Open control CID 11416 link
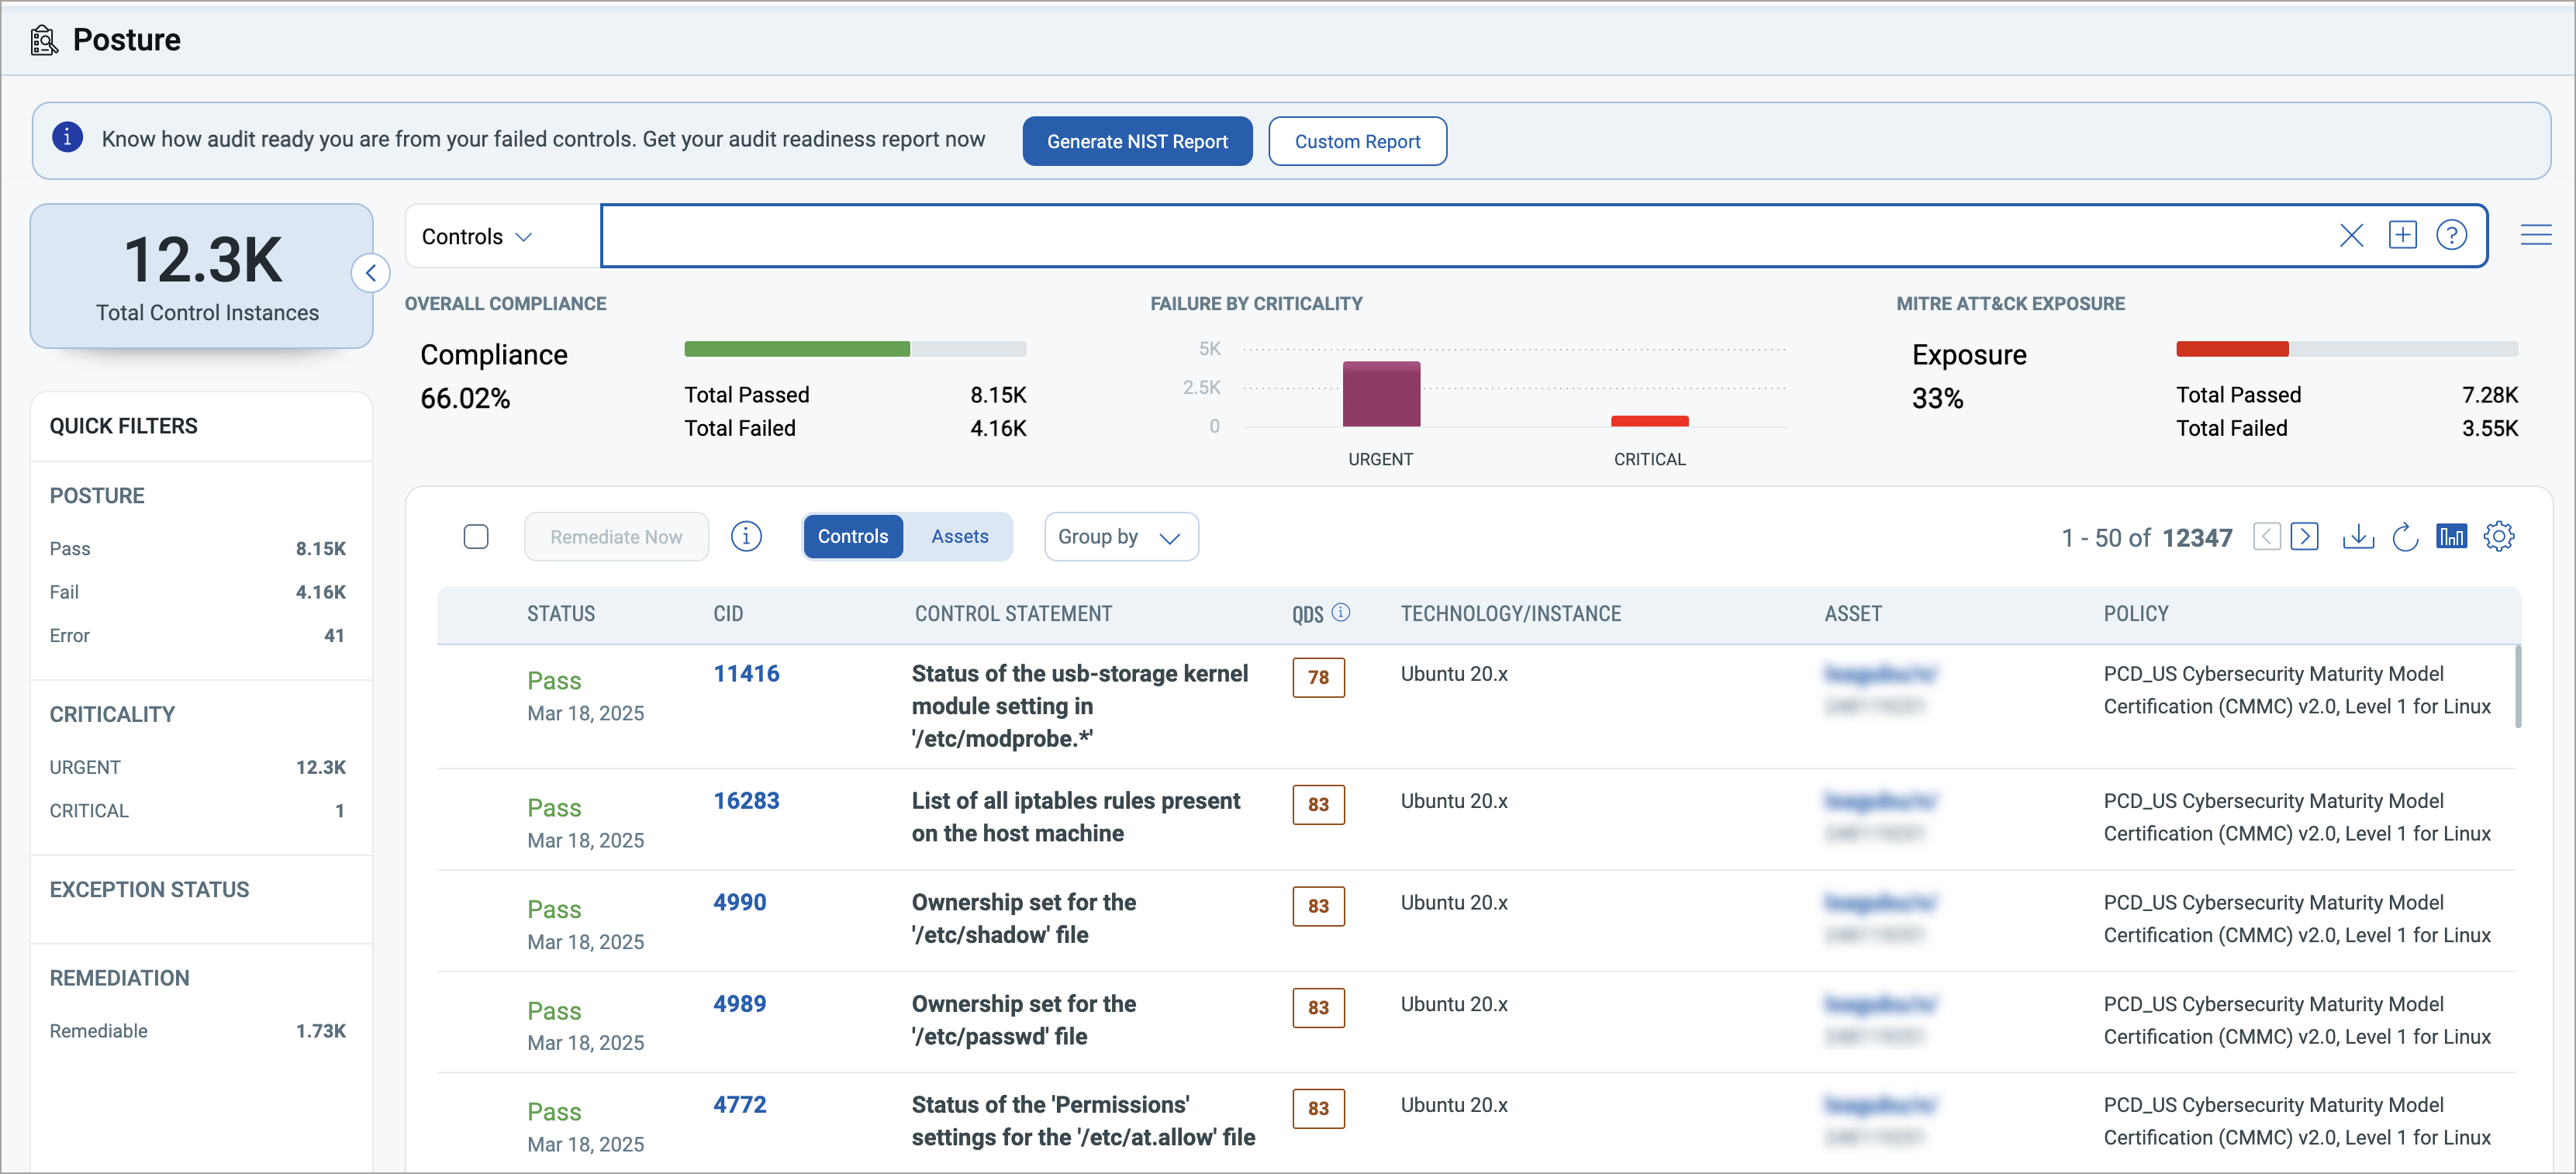 [x=745, y=674]
